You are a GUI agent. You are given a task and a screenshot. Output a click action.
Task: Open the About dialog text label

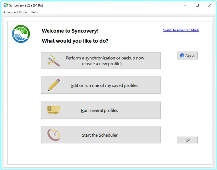pyautogui.click(x=190, y=56)
